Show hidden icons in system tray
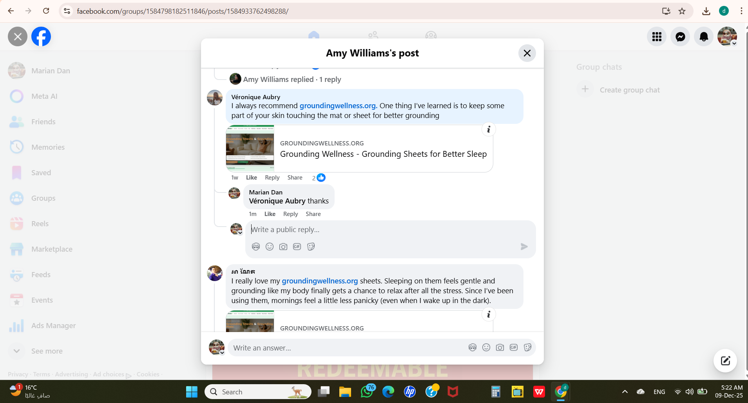The height and width of the screenshot is (403, 748). tap(625, 392)
